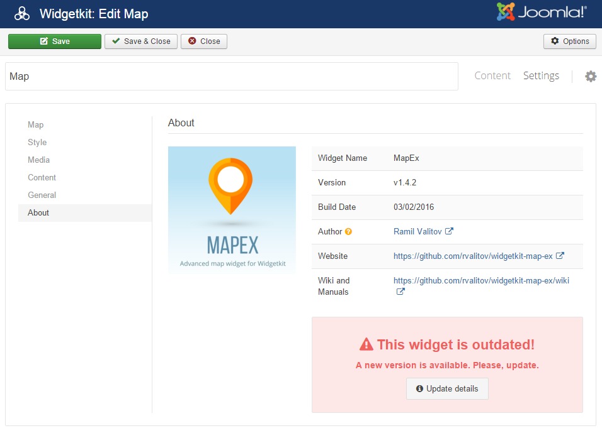
Task: Open the Ramil Valitov author link
Action: tap(417, 231)
